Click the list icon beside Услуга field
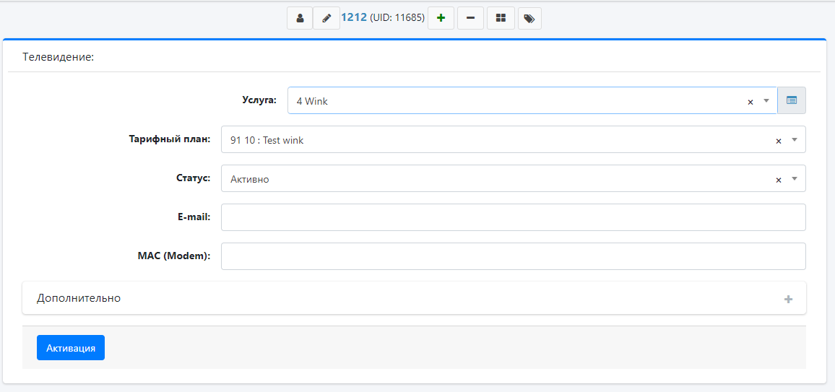The width and height of the screenshot is (835, 392). pos(792,101)
